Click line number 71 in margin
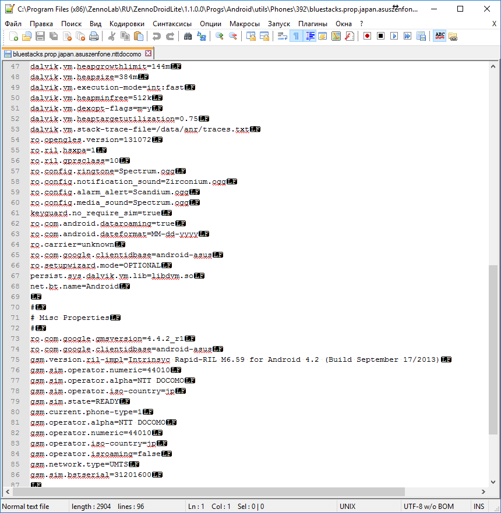The height and width of the screenshot is (513, 501). pyautogui.click(x=15, y=318)
